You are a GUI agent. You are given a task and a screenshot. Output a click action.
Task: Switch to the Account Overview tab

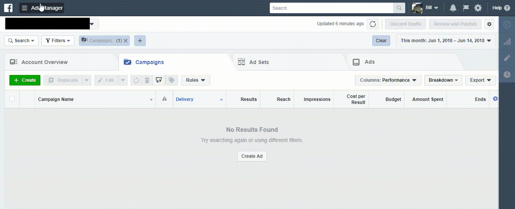44,62
